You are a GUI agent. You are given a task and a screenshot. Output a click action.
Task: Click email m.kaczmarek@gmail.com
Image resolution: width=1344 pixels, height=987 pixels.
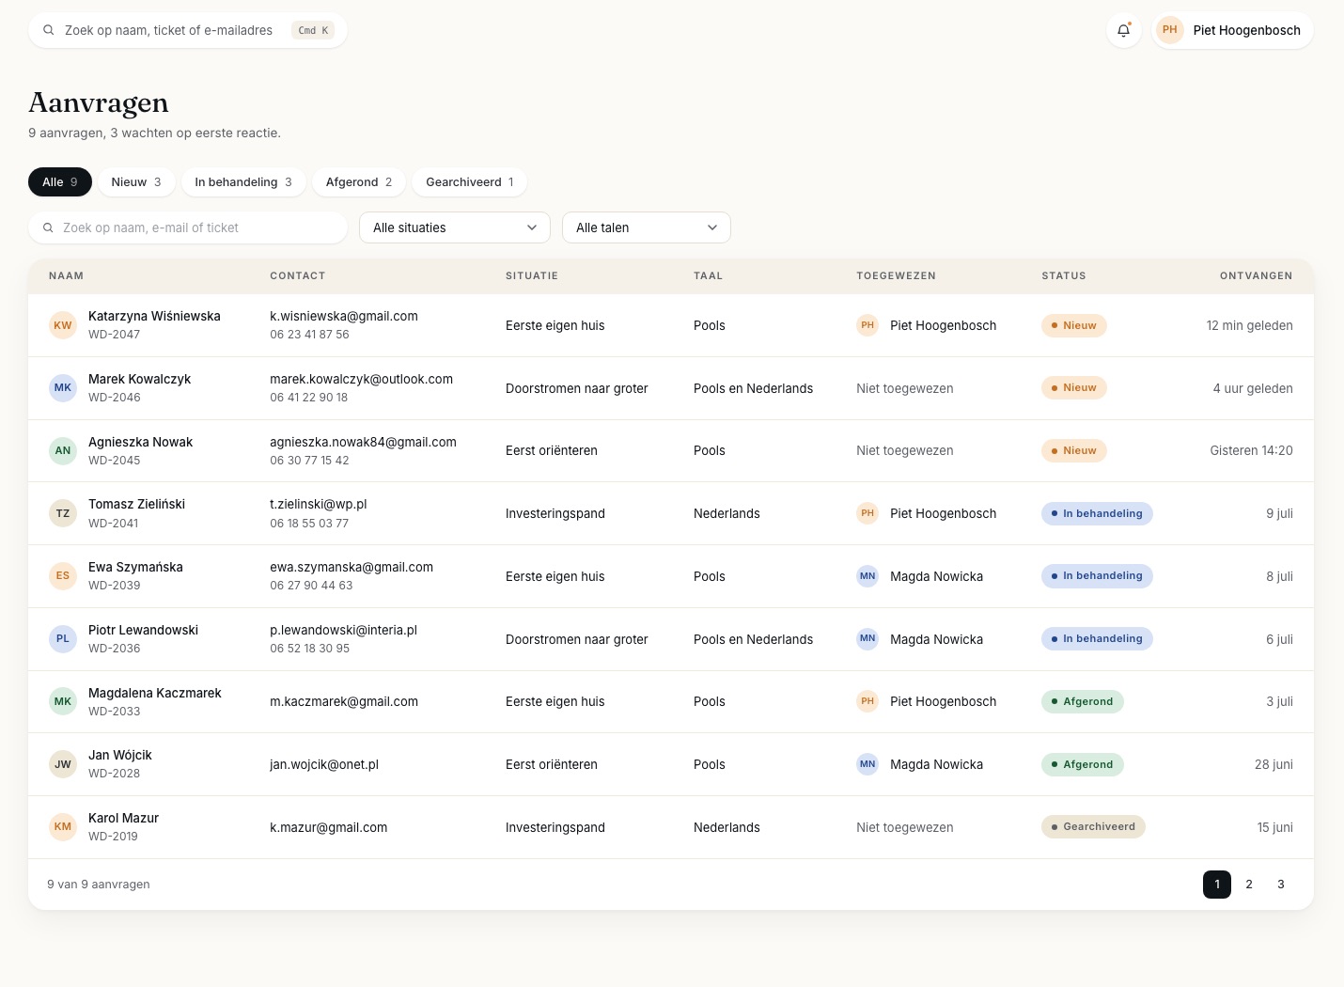pyautogui.click(x=344, y=701)
